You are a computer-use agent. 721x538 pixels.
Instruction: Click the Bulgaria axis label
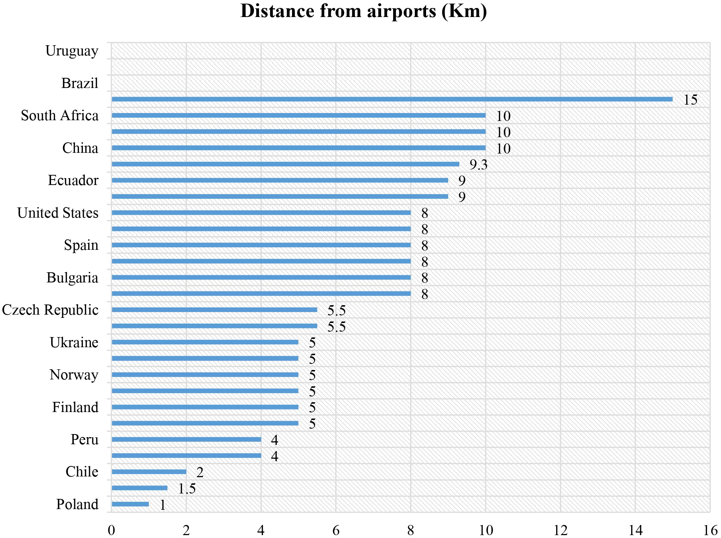(x=72, y=278)
